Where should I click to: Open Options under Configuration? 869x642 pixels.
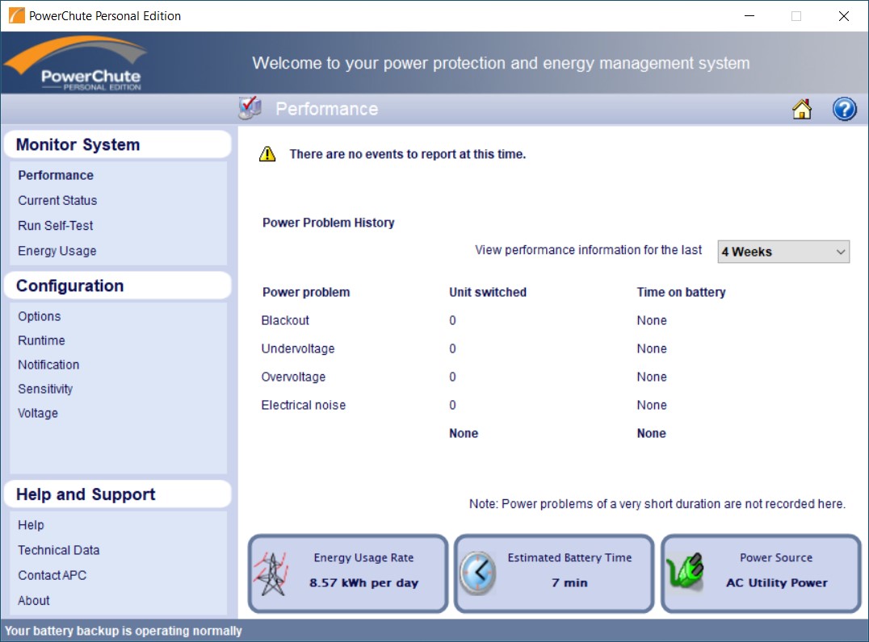tap(40, 317)
